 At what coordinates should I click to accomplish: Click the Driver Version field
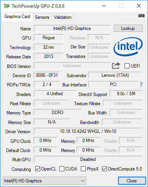[x=88, y=131]
